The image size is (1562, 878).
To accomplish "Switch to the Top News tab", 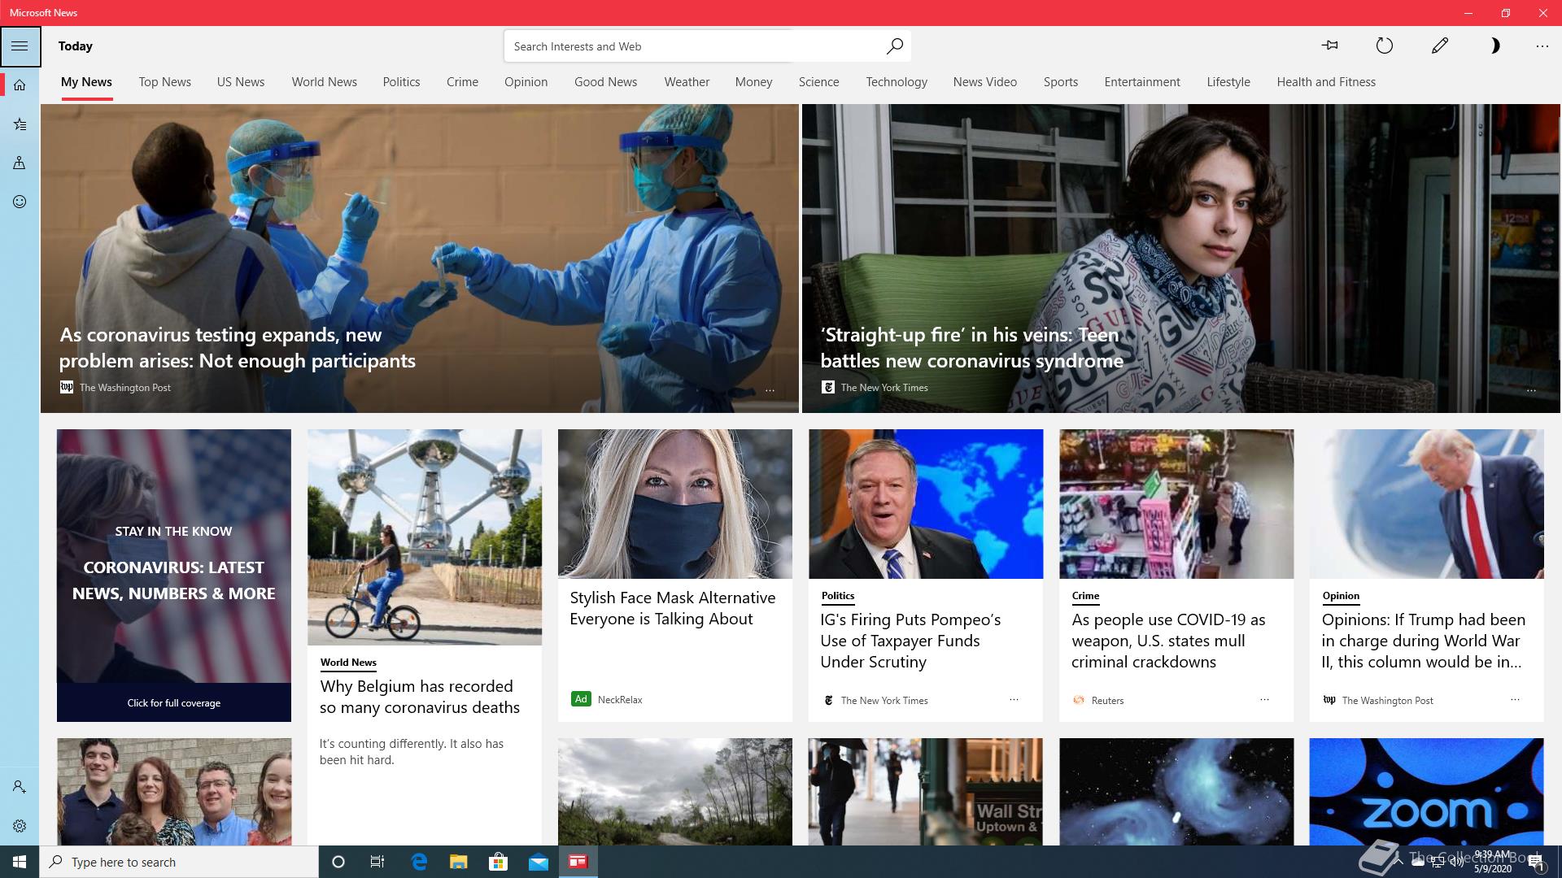I will click(164, 82).
